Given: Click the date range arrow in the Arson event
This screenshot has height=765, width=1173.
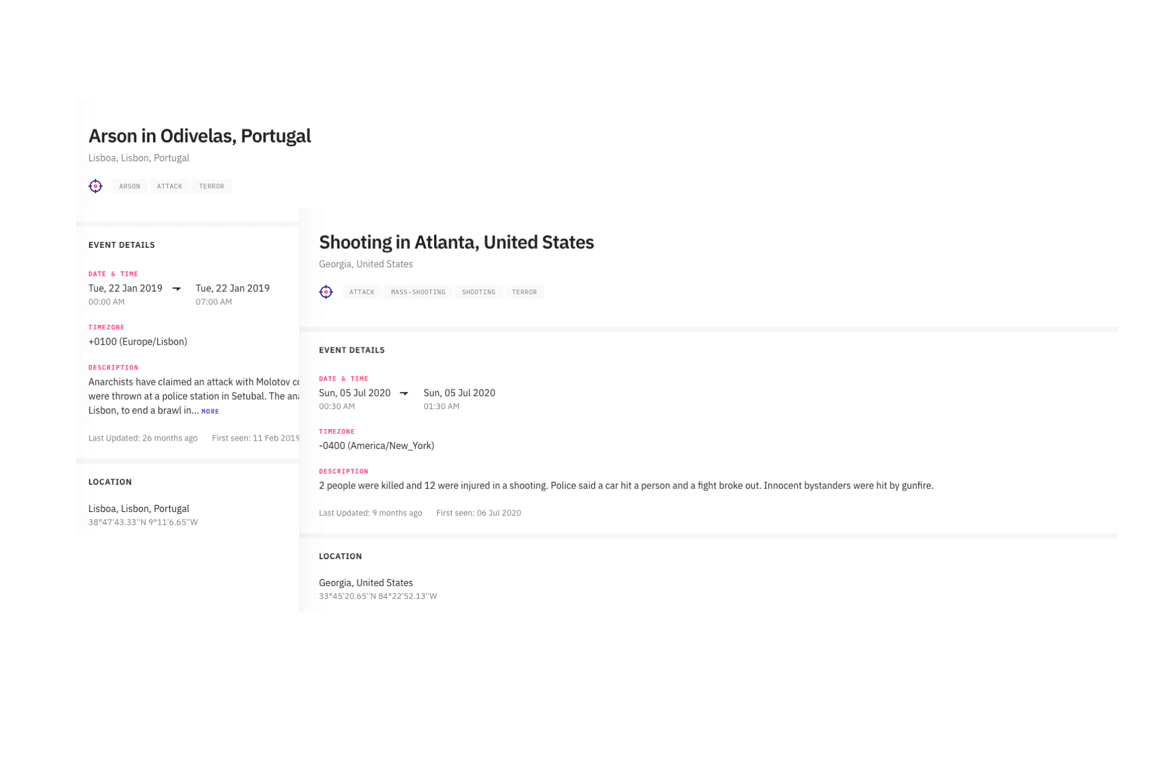Looking at the screenshot, I should [177, 288].
